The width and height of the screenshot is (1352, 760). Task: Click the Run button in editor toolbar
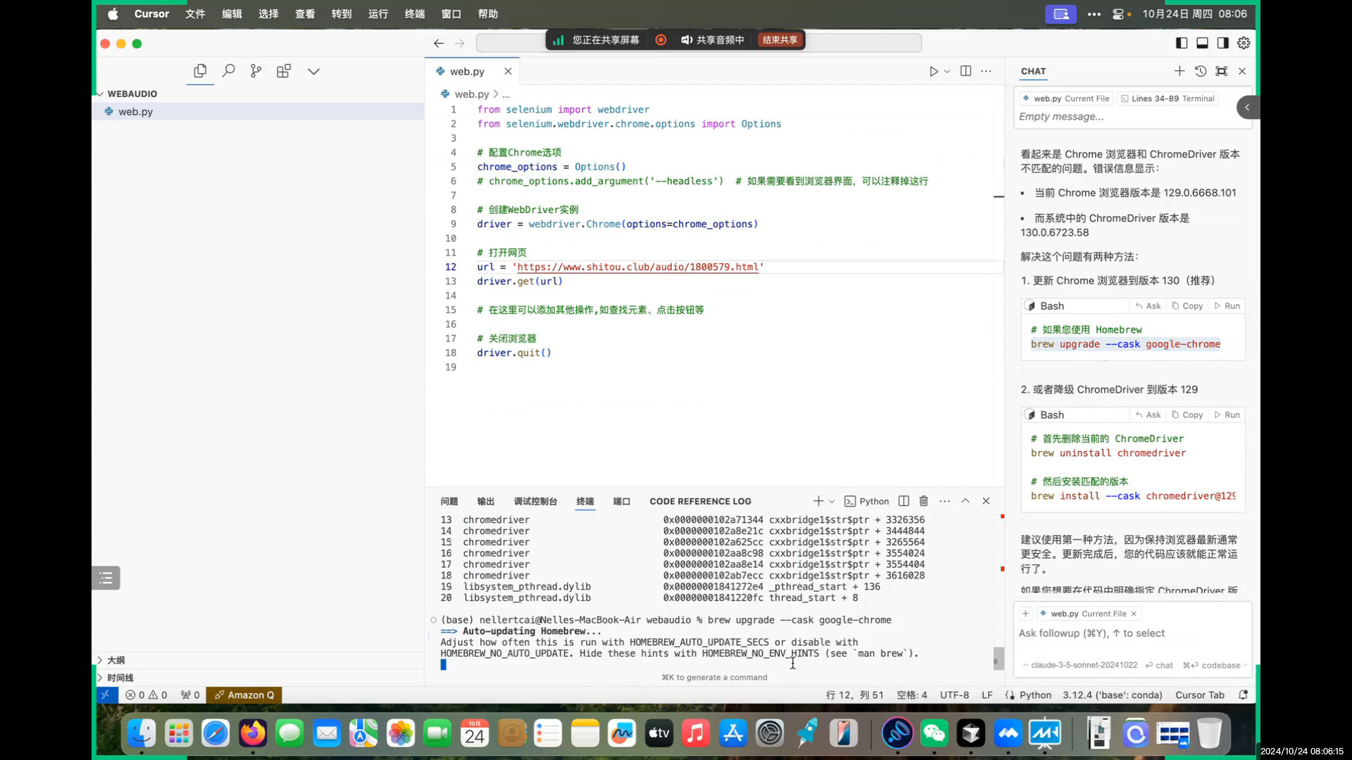point(932,72)
